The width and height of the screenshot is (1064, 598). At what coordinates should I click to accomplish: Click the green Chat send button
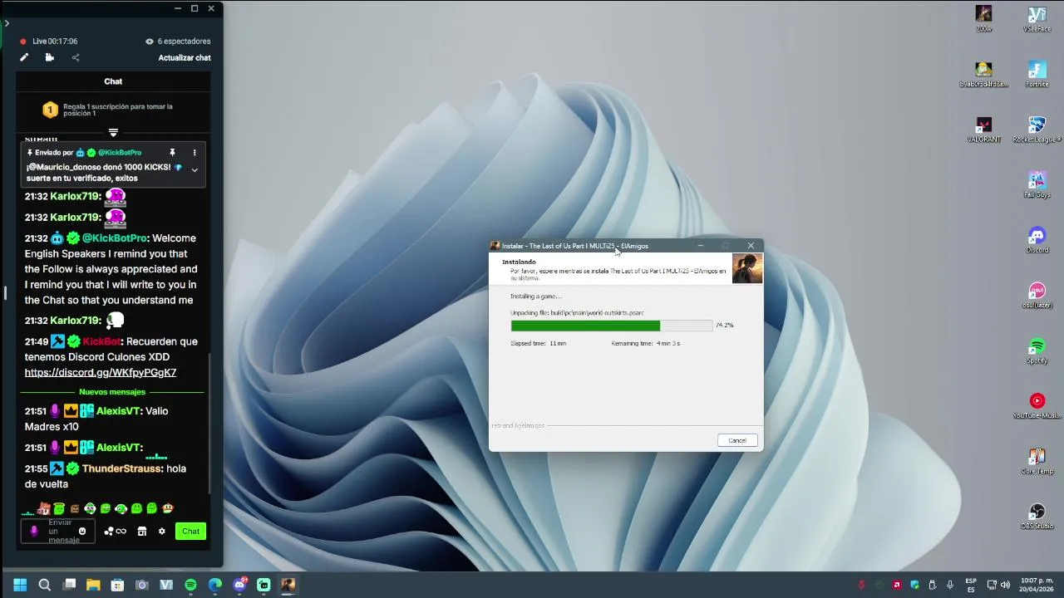pos(190,532)
